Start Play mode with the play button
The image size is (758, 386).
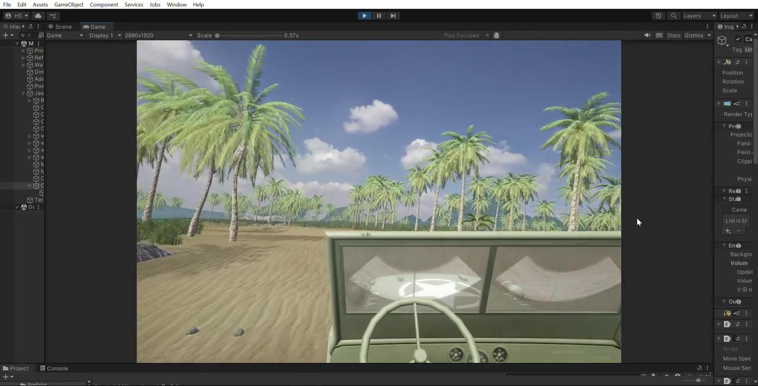pyautogui.click(x=364, y=16)
